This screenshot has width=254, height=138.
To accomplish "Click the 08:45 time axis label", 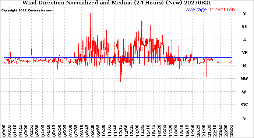I will [x=87, y=131].
